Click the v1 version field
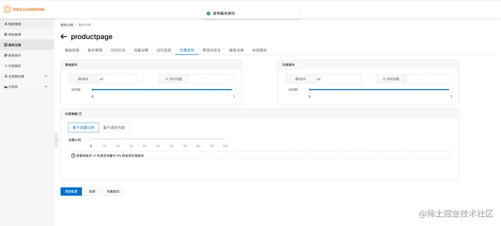 click(x=121, y=79)
